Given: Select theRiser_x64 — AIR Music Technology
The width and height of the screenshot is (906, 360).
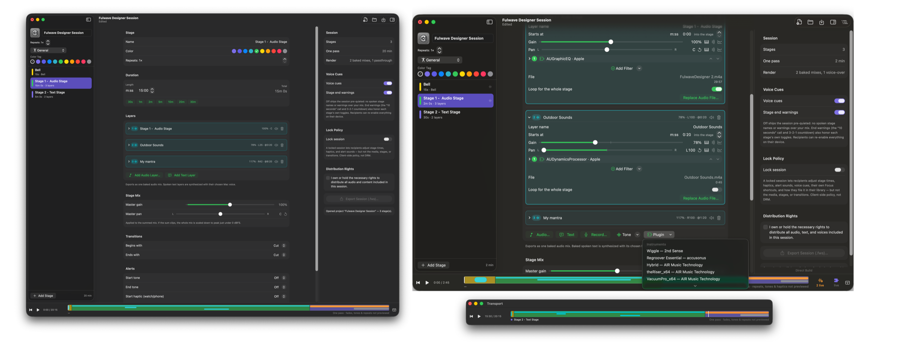Looking at the screenshot, I should pyautogui.click(x=680, y=272).
